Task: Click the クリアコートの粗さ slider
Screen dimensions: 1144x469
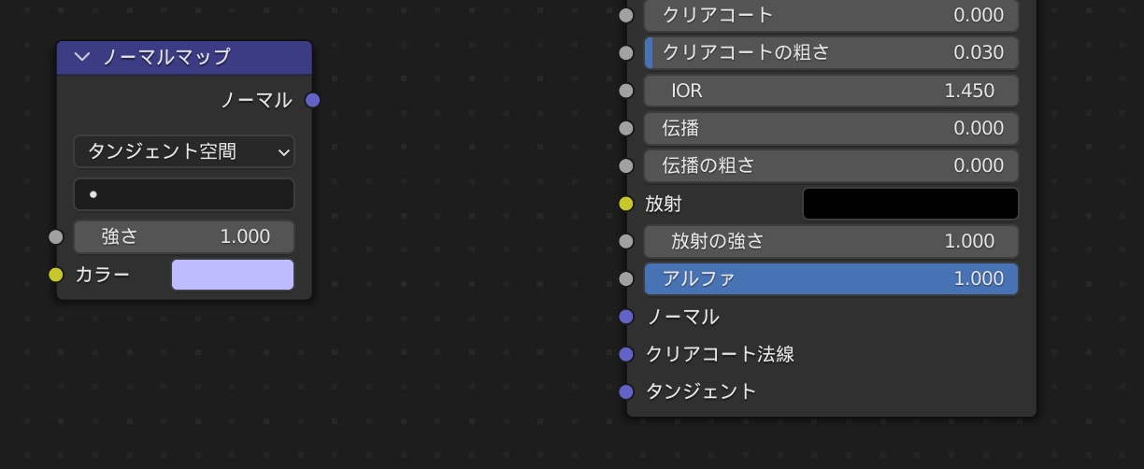Action: pyautogui.click(x=831, y=52)
